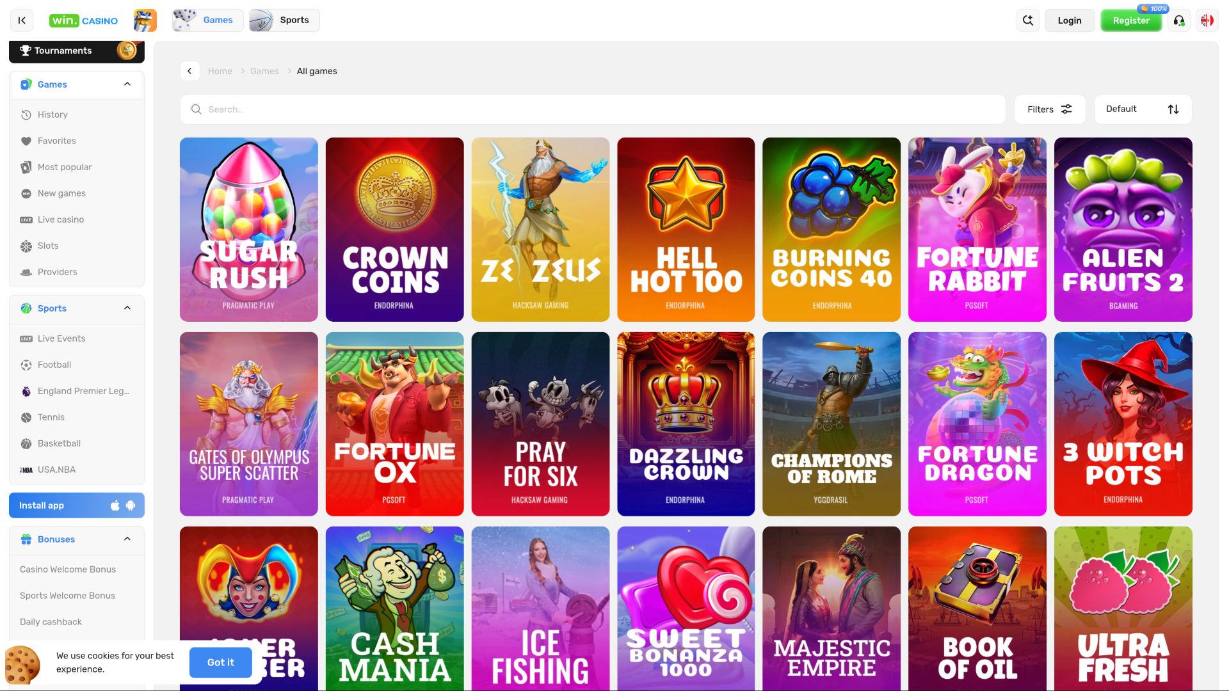The width and height of the screenshot is (1229, 691).
Task: Open Most popular games list
Action: [x=77, y=167]
